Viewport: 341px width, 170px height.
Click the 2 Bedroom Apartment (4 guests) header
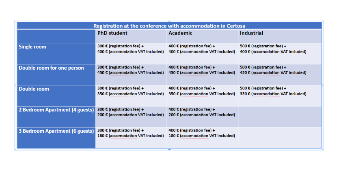pyautogui.click(x=56, y=117)
